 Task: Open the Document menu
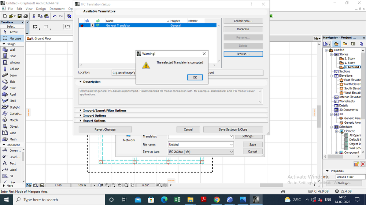57,9
